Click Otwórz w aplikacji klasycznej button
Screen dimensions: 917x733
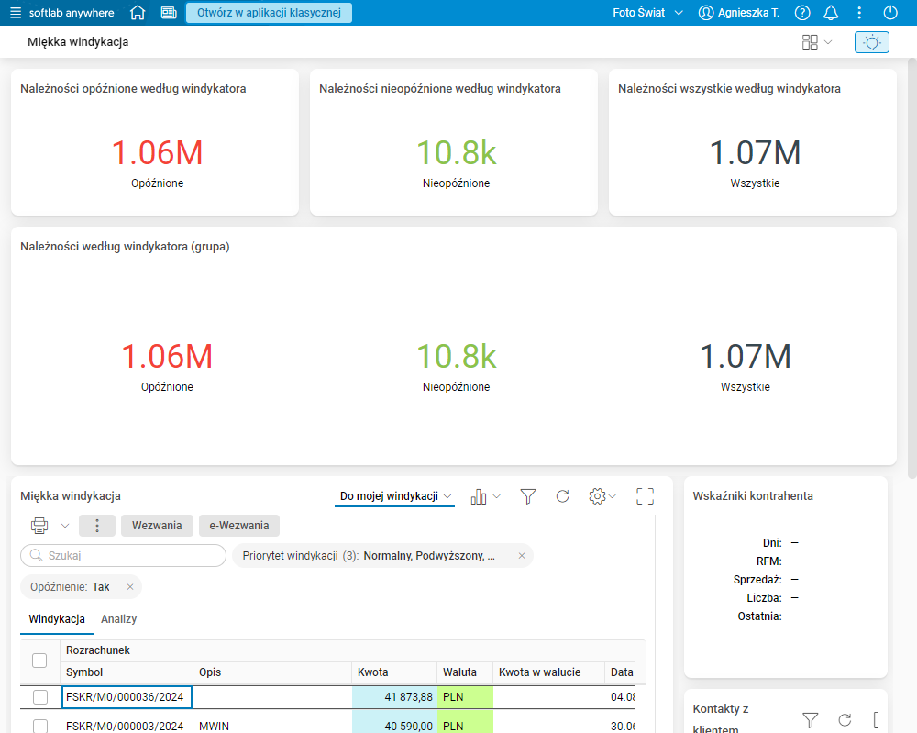click(x=269, y=13)
